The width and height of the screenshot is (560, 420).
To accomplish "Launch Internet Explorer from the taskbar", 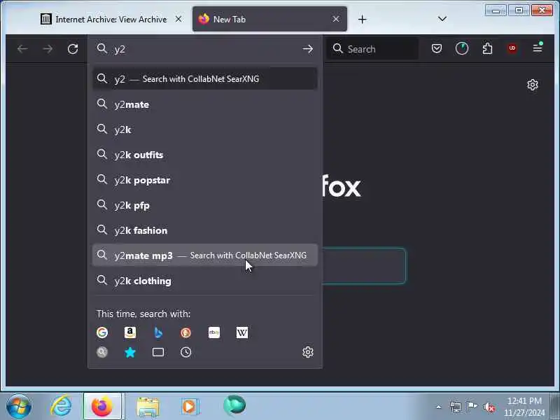I will point(61,406).
